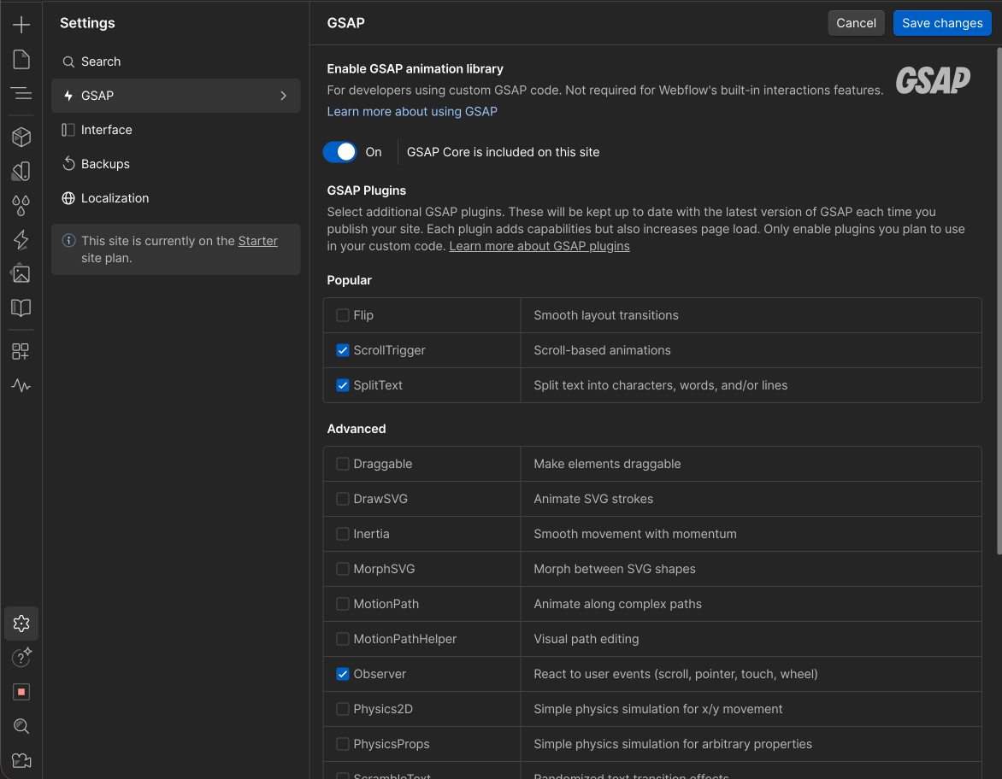Click the Animate SVG strokes description
This screenshot has width=1002, height=779.
(593, 500)
